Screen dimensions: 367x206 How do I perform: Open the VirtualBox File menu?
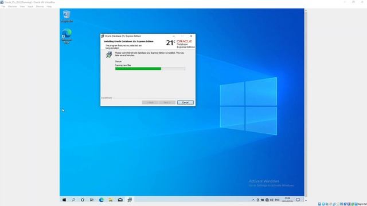[3, 6]
